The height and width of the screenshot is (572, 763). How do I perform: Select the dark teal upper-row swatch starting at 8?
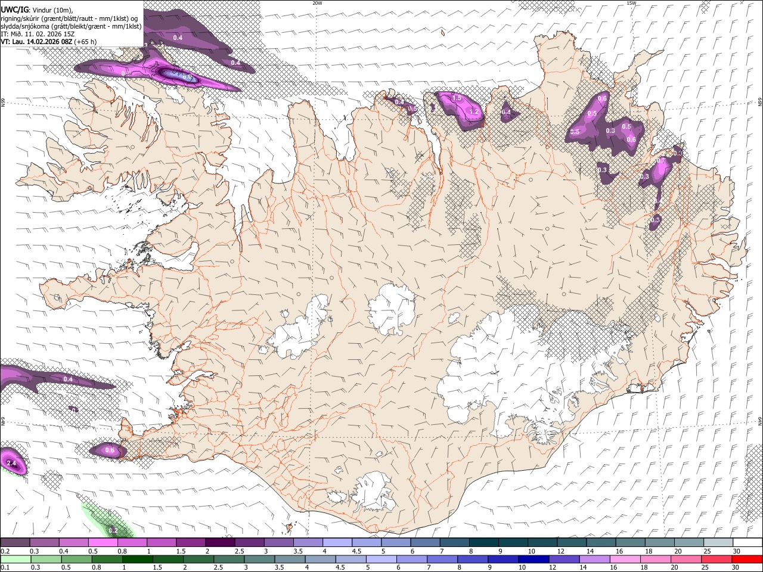[483, 543]
